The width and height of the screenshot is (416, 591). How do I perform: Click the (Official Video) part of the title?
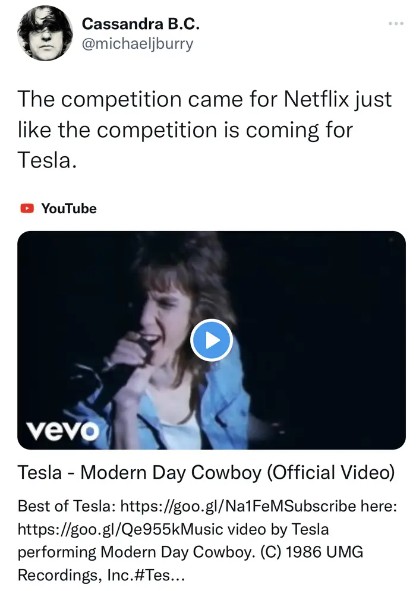coord(330,473)
